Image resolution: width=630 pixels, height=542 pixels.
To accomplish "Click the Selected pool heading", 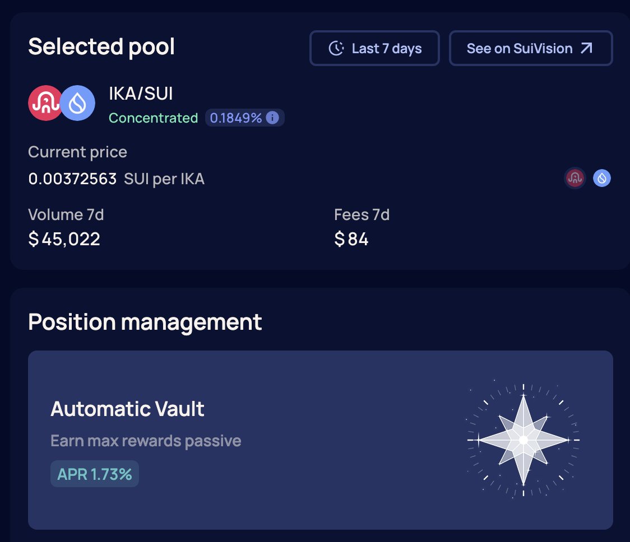I will point(101,47).
